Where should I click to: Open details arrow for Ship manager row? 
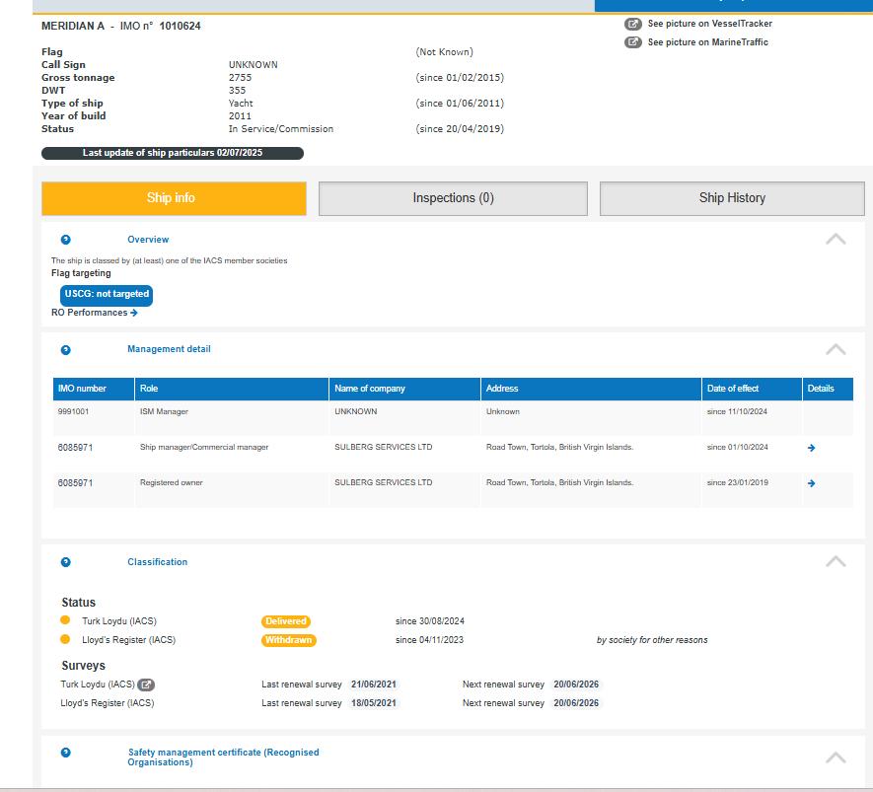tap(811, 448)
